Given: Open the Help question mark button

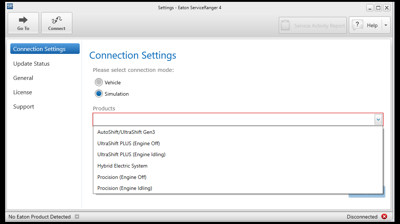Looking at the screenshot, I should (x=365, y=25).
